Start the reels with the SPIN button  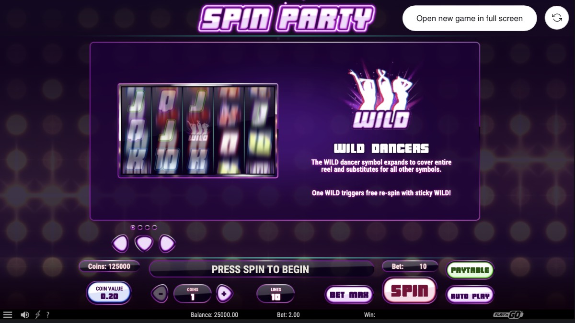(410, 290)
